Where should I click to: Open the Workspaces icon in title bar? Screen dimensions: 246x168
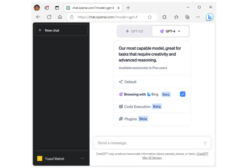(x=47, y=8)
